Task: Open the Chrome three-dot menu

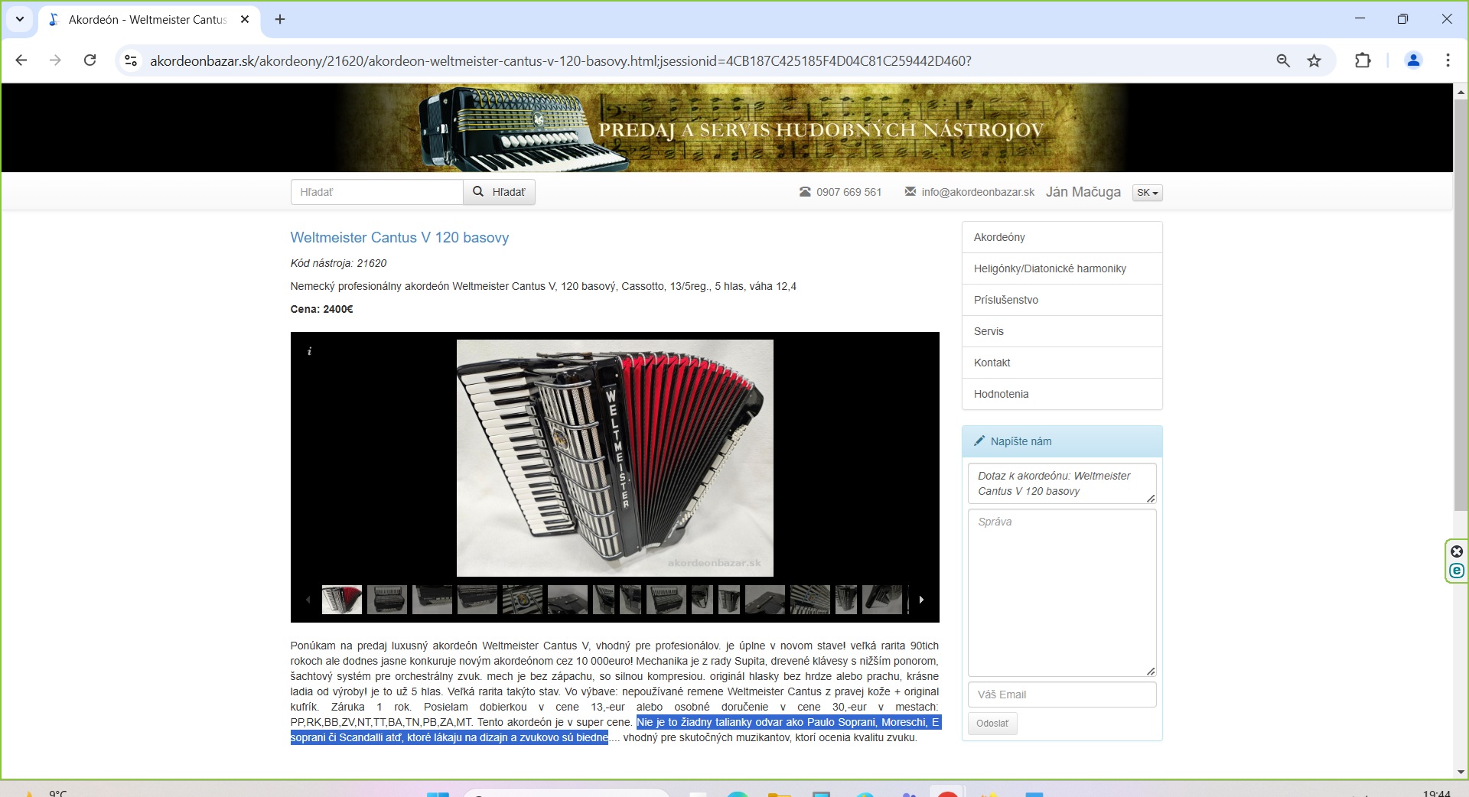Action: point(1448,60)
